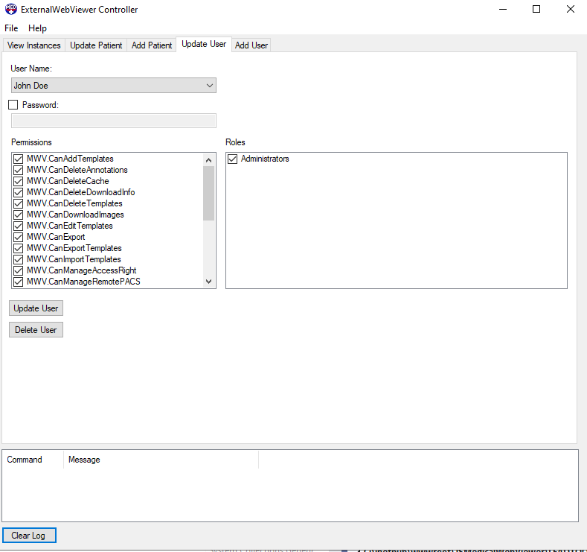Switch to the Update Patient tab
The image size is (587, 552).
pos(96,45)
